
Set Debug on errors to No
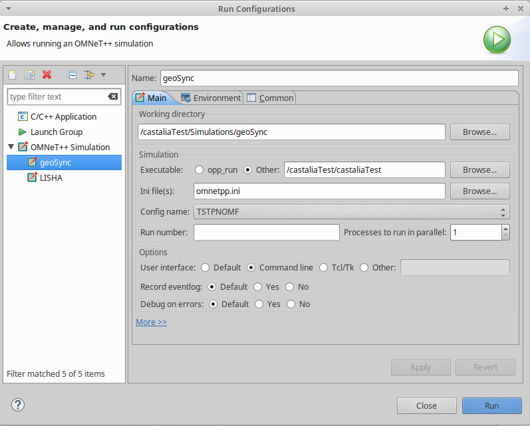point(291,304)
